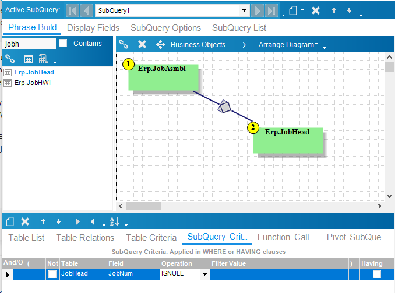Move criteria row up arrow
Viewport: 395px width, 293px height.
click(x=43, y=221)
